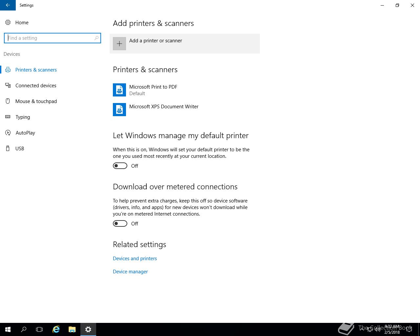Go to Typing settings
The width and height of the screenshot is (420, 336).
tap(23, 117)
